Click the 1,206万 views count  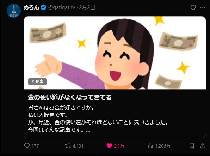tap(163, 146)
